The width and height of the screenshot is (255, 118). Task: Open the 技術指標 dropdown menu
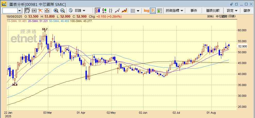tap(174, 11)
